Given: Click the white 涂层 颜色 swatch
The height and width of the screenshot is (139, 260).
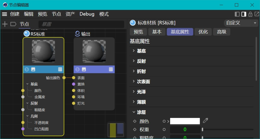Looking at the screenshot, I should (x=185, y=121).
